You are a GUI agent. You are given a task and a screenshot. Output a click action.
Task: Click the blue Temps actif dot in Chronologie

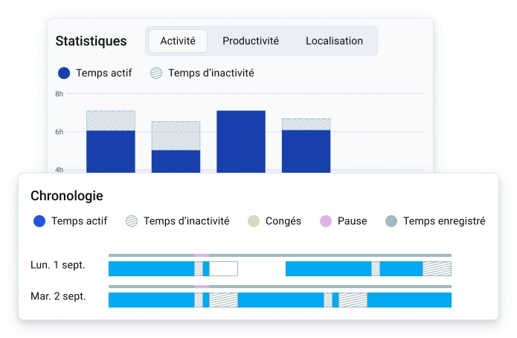click(x=39, y=221)
